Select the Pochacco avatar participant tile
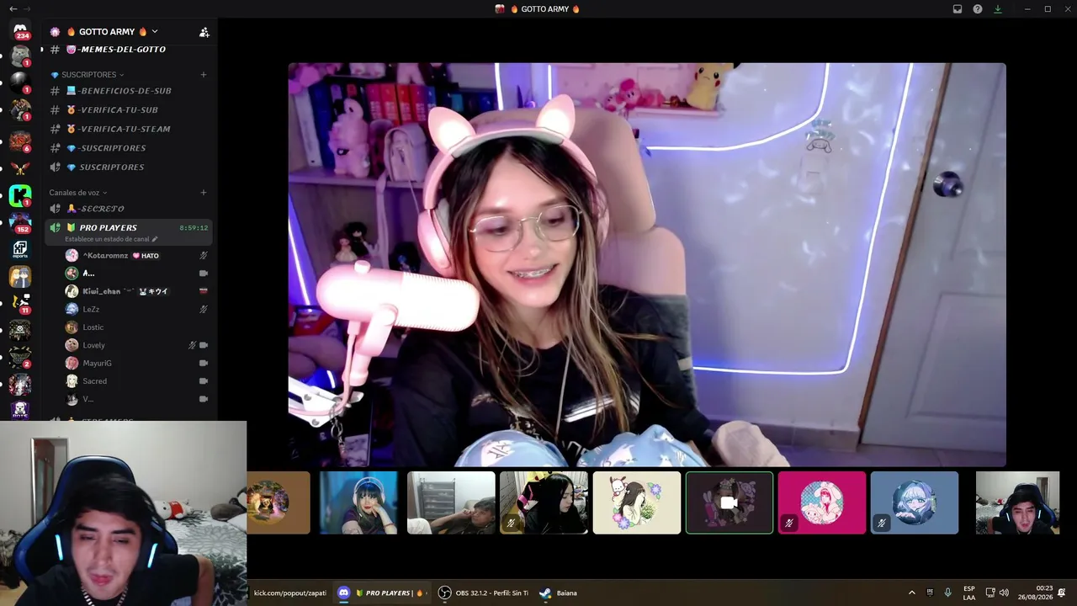The width and height of the screenshot is (1077, 606). pos(637,502)
